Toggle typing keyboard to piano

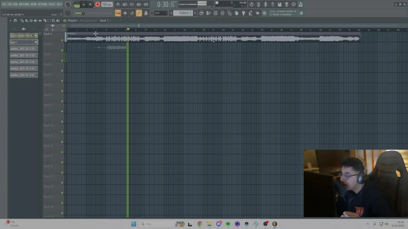click(x=118, y=13)
